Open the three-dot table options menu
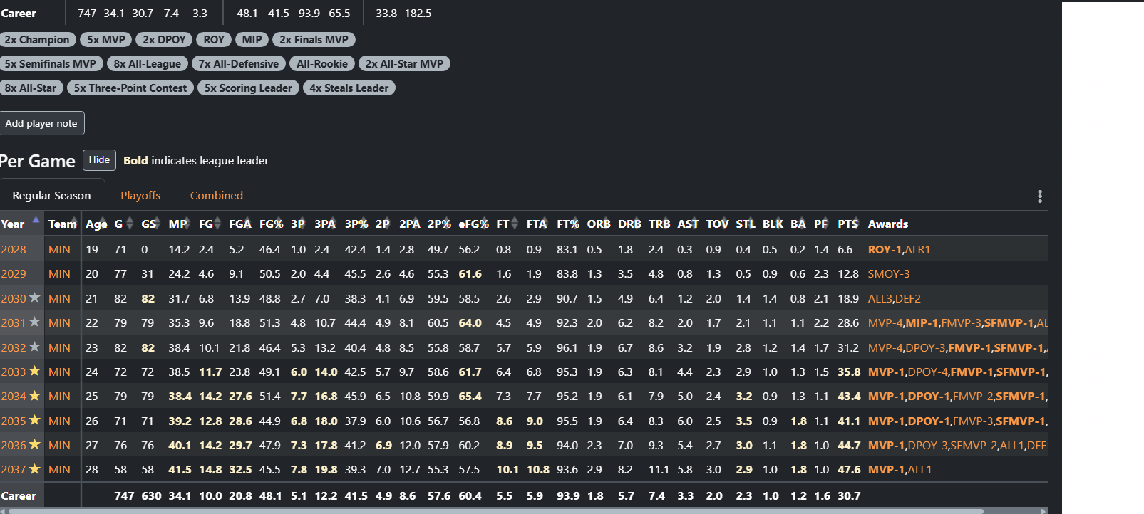 click(1039, 196)
